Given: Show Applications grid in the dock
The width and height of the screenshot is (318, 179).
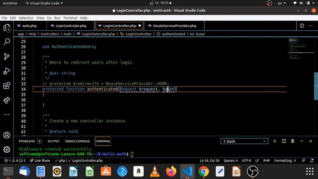Looking at the screenshot, I should pyautogui.click(x=310, y=171).
